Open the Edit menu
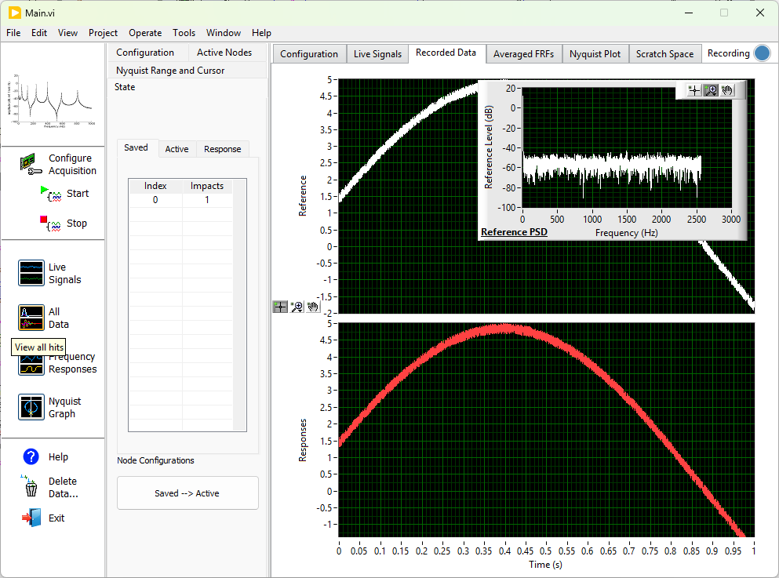This screenshot has width=779, height=578. tap(39, 33)
